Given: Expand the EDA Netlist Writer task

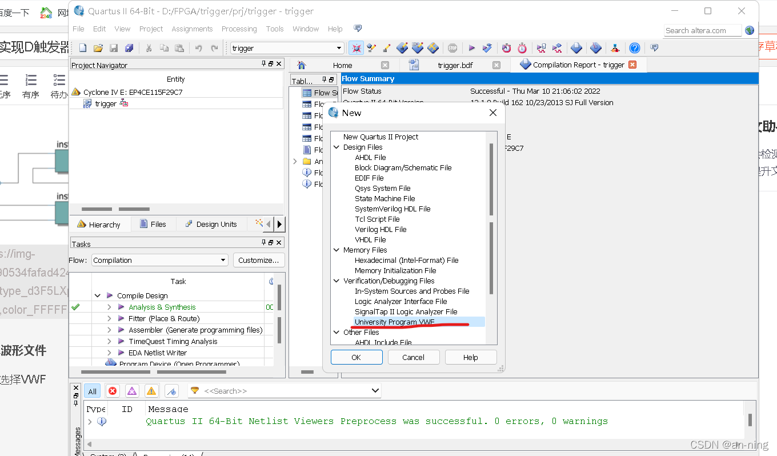Looking at the screenshot, I should pos(109,353).
